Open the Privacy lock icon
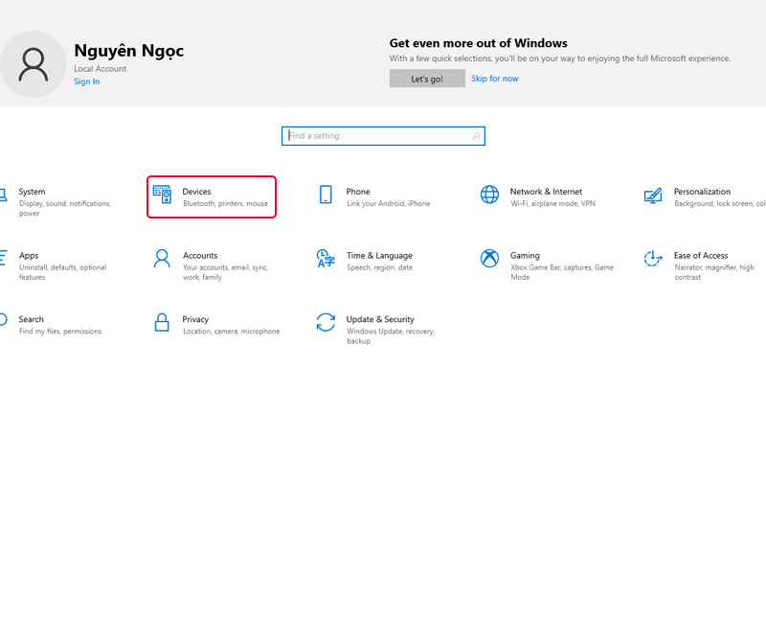The width and height of the screenshot is (766, 623). click(162, 322)
